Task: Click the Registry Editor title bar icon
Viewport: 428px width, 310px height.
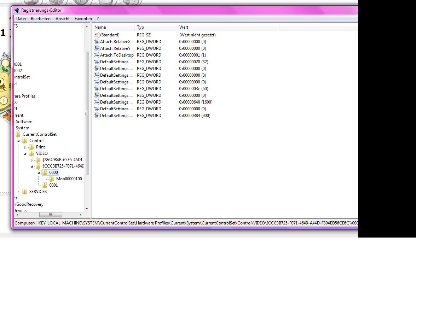Action: click(17, 11)
